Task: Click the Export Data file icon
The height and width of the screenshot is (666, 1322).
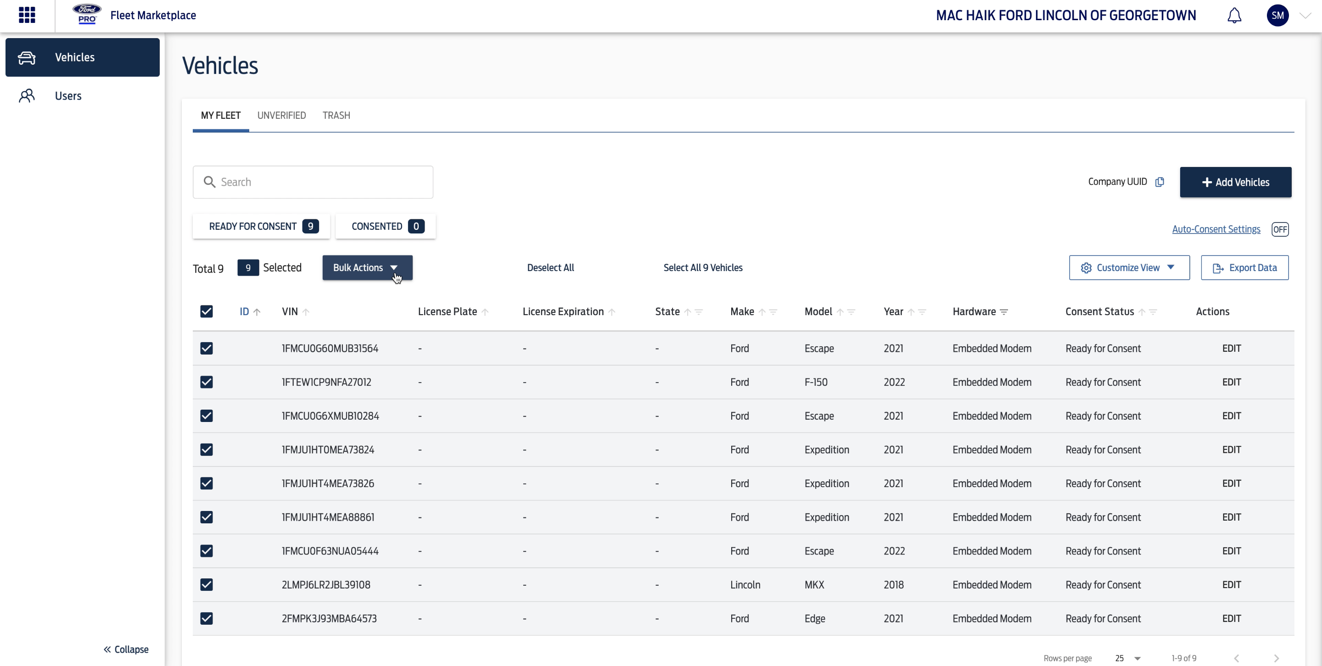Action: pos(1218,268)
